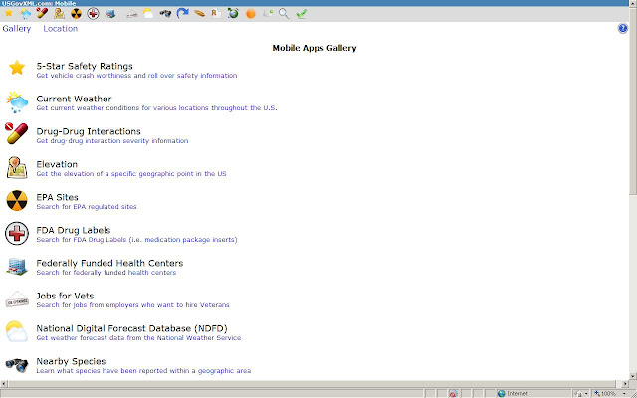This screenshot has height=398, width=637.
Task: Open the blue redo-arrow toolbar icon
Action: tap(182, 13)
